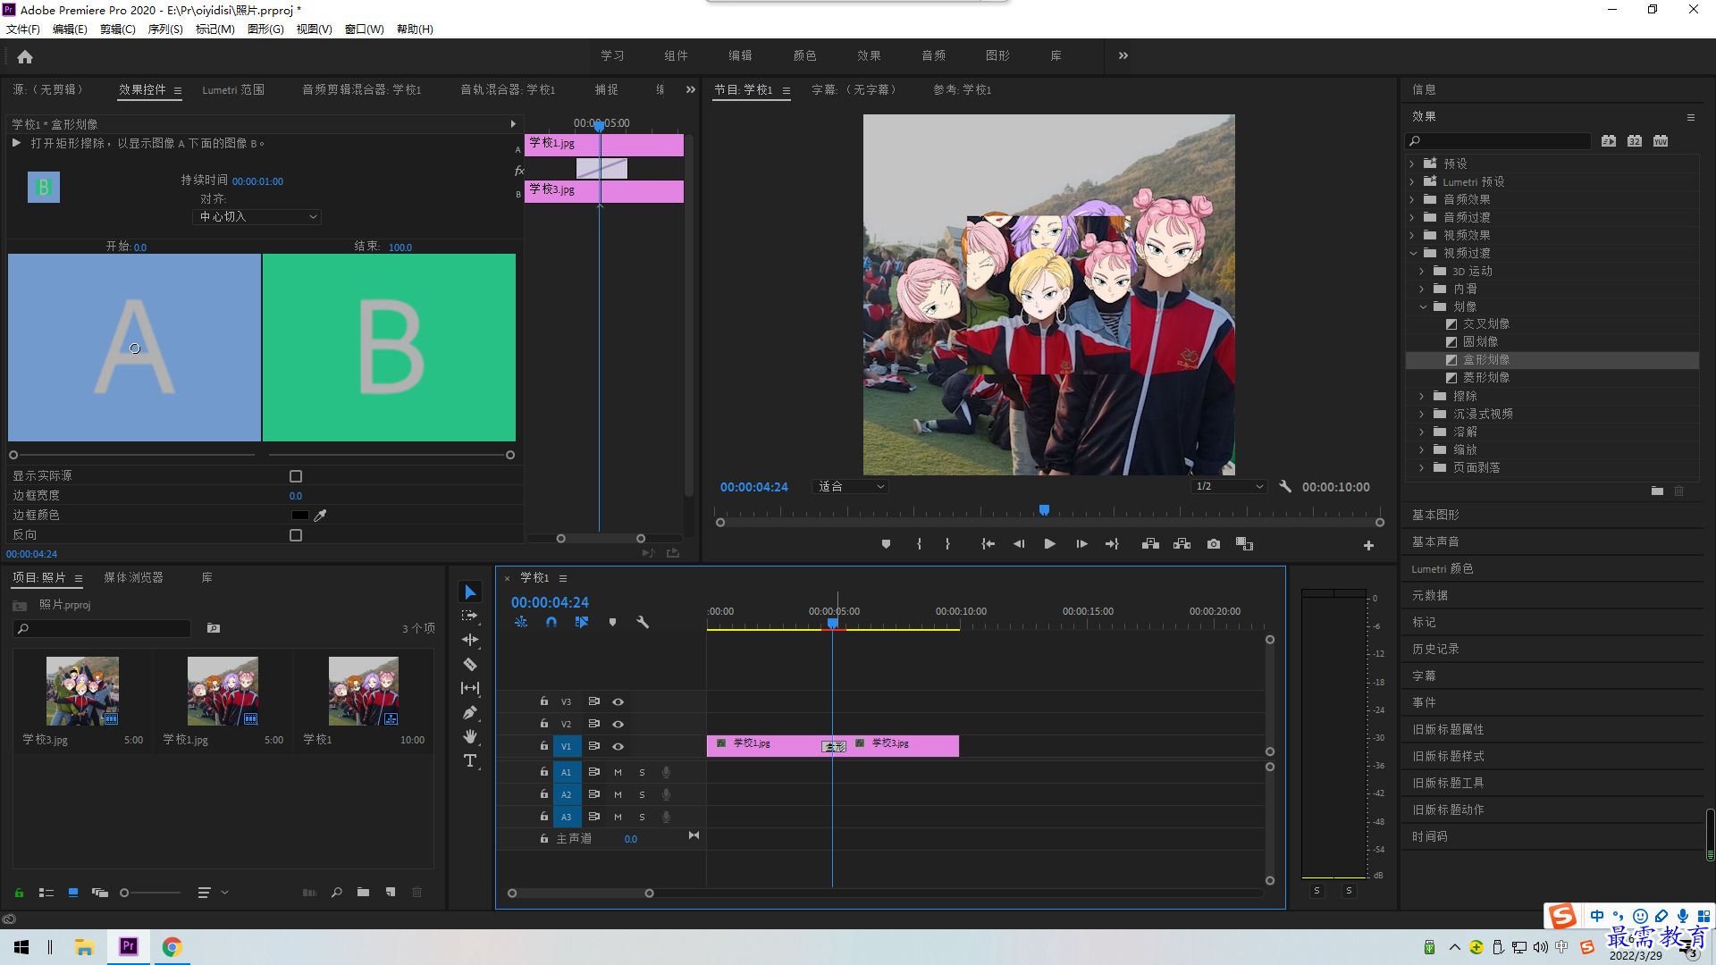Image resolution: width=1716 pixels, height=965 pixels.
Task: Select the Ripple Edit tool
Action: point(470,640)
